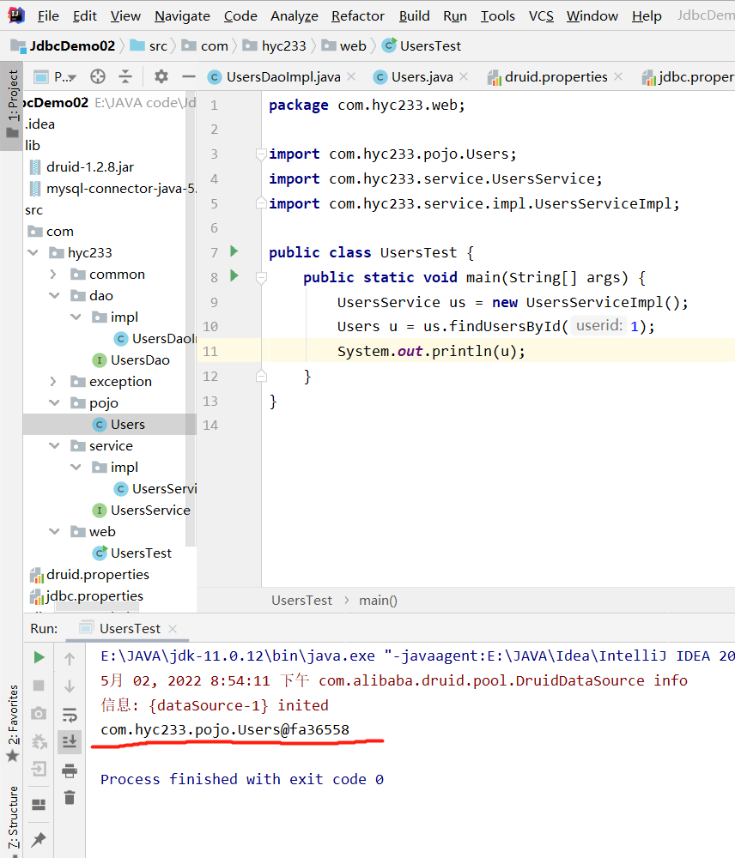Click the web breadcrumb in navigation bar
The width and height of the screenshot is (735, 858).
[x=344, y=46]
